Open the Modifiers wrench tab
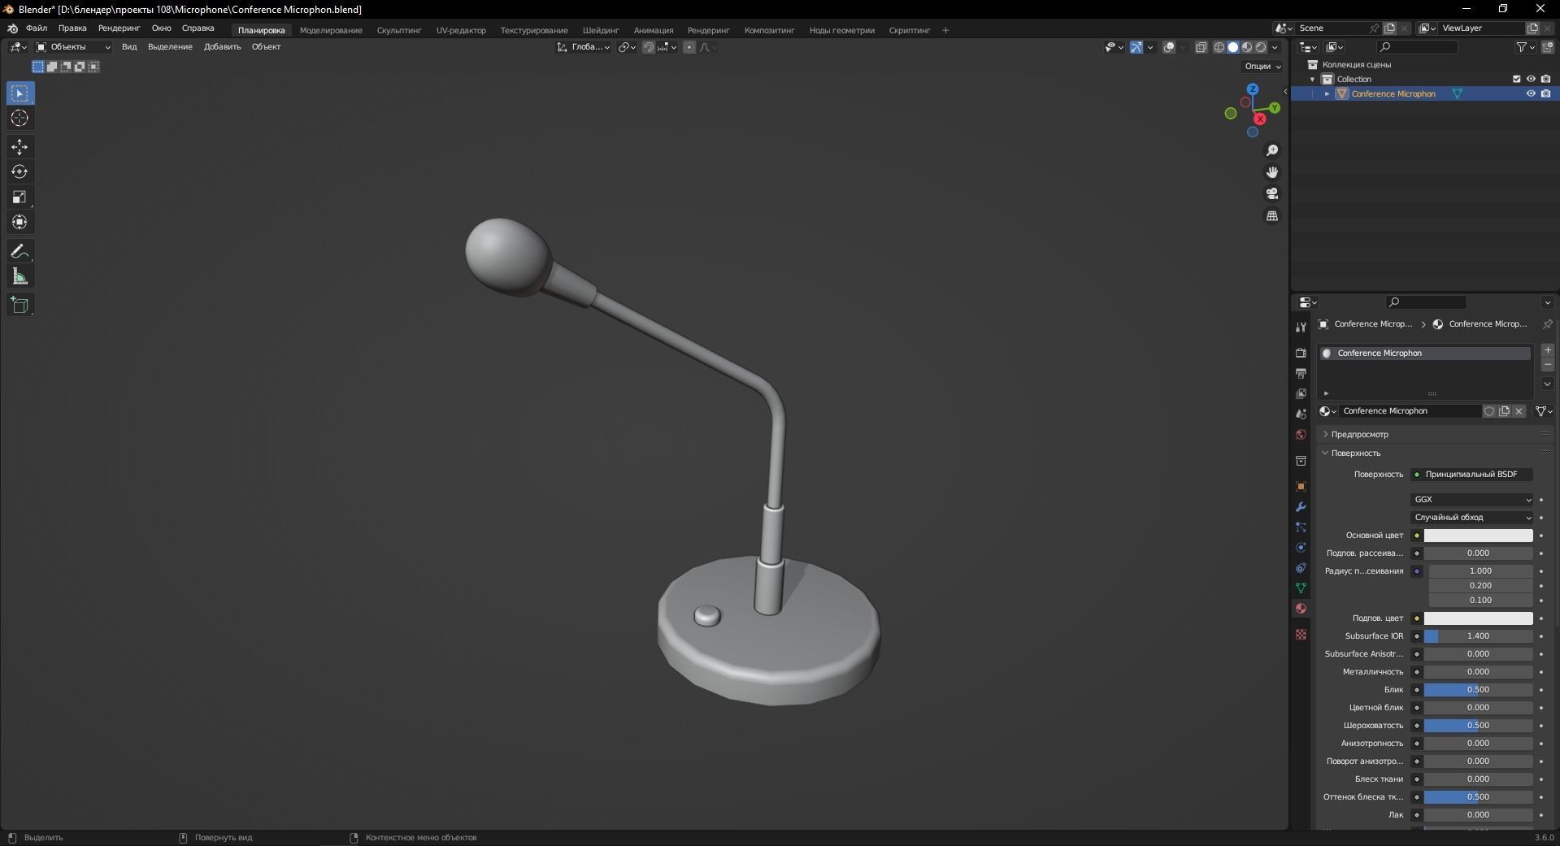This screenshot has height=846, width=1560. tap(1301, 506)
